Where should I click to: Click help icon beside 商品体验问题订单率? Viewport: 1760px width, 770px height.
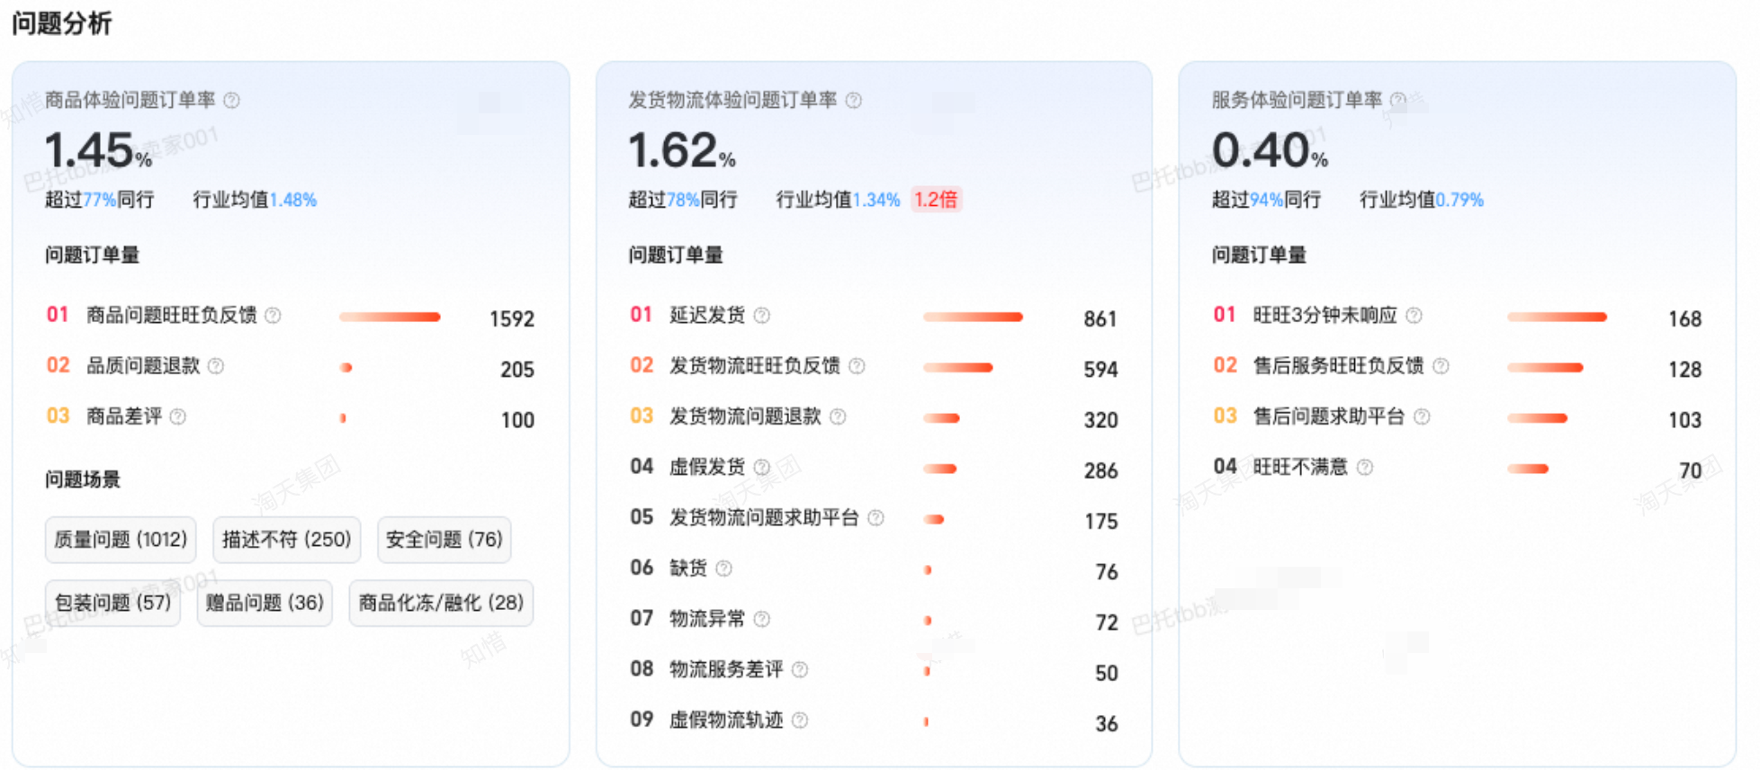click(232, 100)
